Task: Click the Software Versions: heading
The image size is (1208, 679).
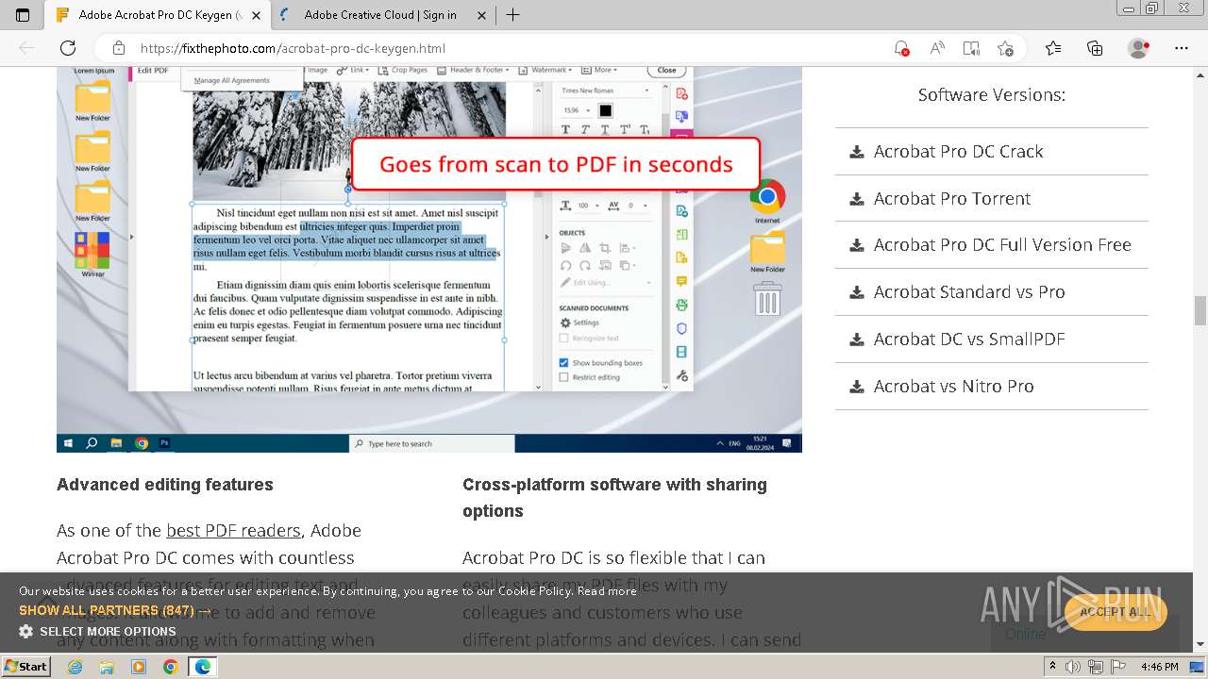Action: [x=992, y=94]
